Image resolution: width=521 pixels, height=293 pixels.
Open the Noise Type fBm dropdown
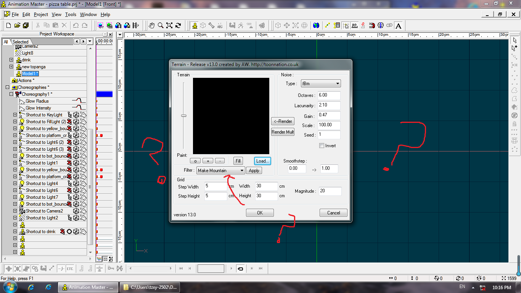320,84
